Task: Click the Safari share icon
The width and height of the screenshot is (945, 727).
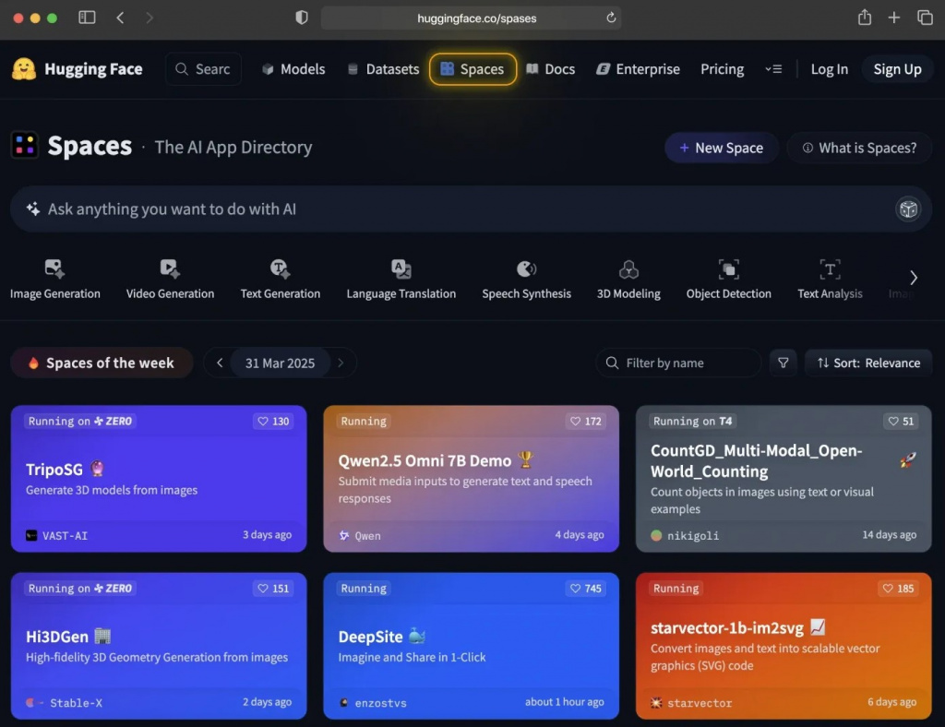Action: 864,18
